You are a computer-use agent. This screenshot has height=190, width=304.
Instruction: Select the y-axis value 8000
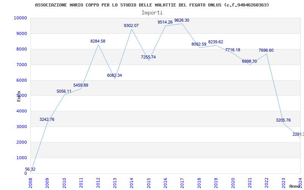pos(22,49)
